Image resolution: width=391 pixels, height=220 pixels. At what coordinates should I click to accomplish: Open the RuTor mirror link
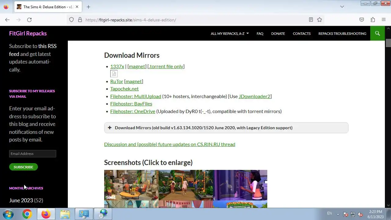coord(116,81)
